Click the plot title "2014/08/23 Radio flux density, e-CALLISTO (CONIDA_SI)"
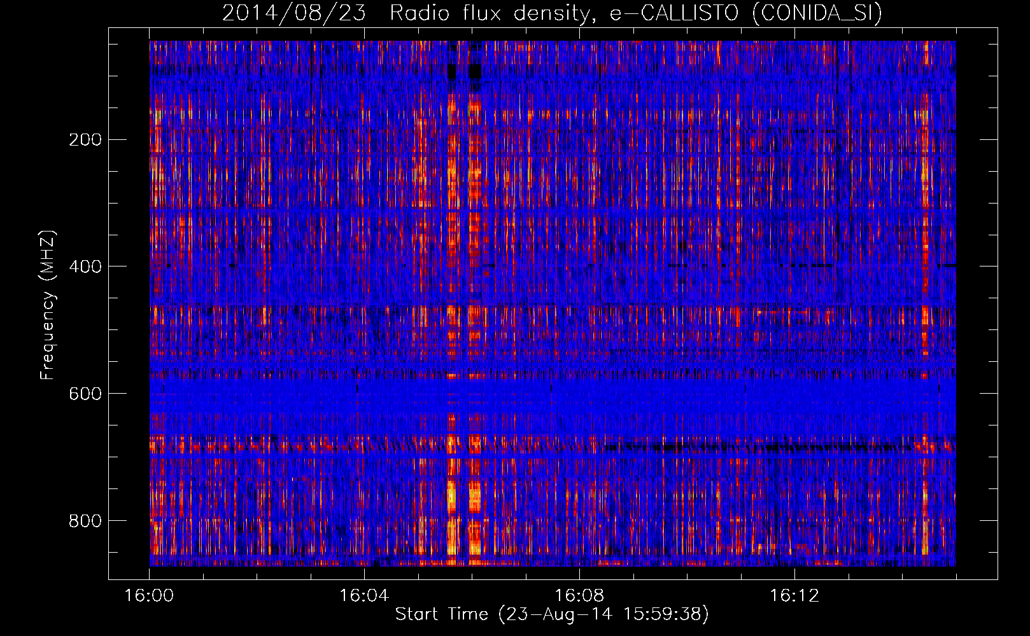Screen dimensions: 1030x636 [x=552, y=13]
